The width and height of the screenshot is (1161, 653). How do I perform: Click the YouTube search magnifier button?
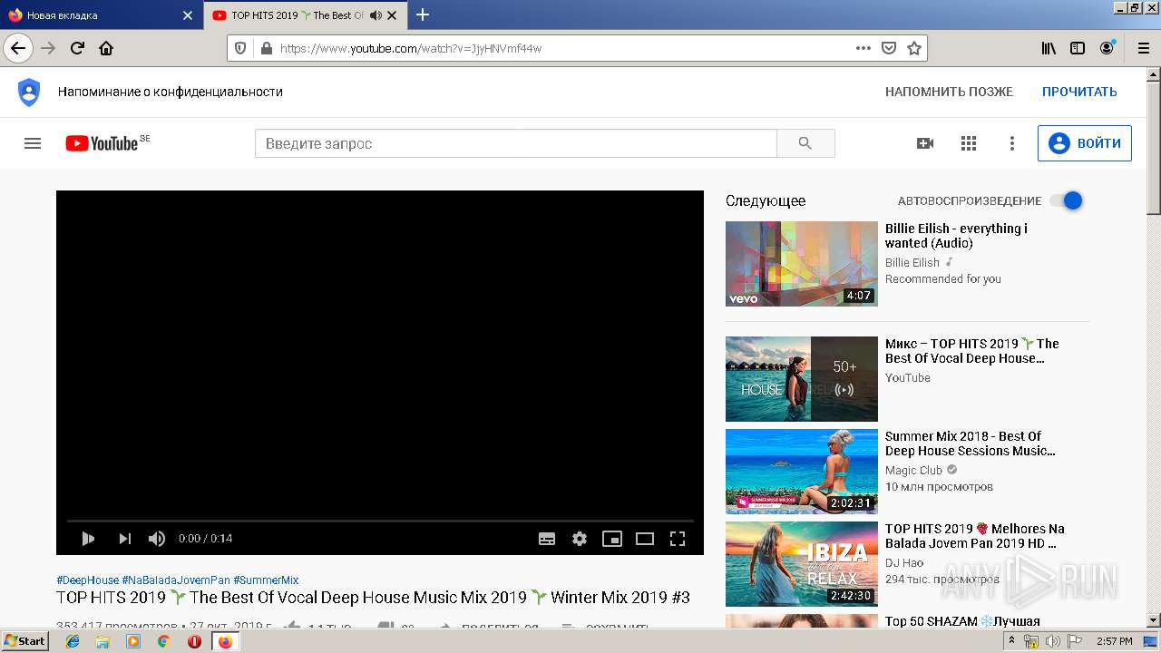click(x=805, y=143)
